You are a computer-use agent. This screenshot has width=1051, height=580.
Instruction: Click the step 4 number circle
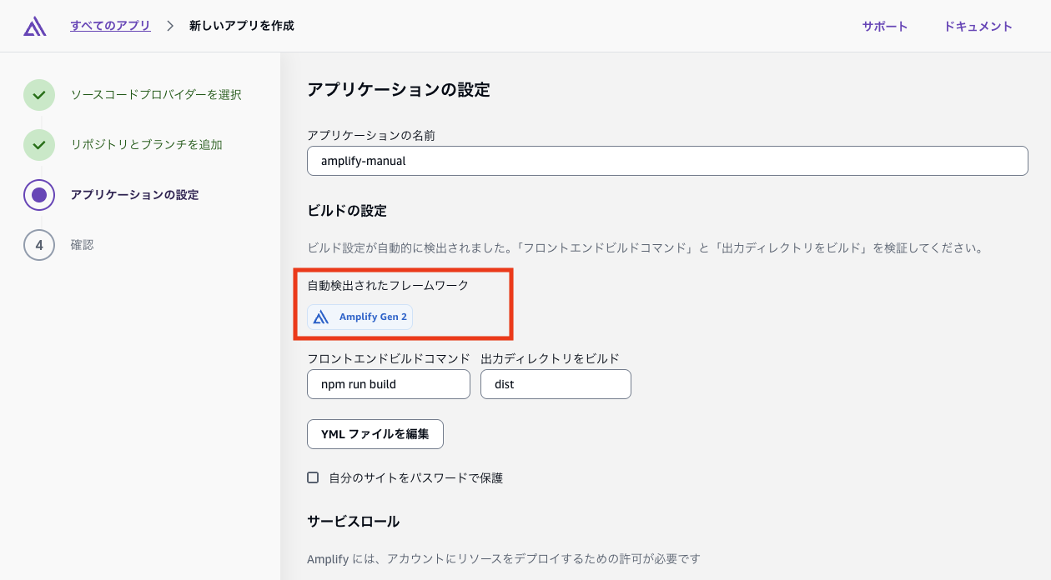39,245
